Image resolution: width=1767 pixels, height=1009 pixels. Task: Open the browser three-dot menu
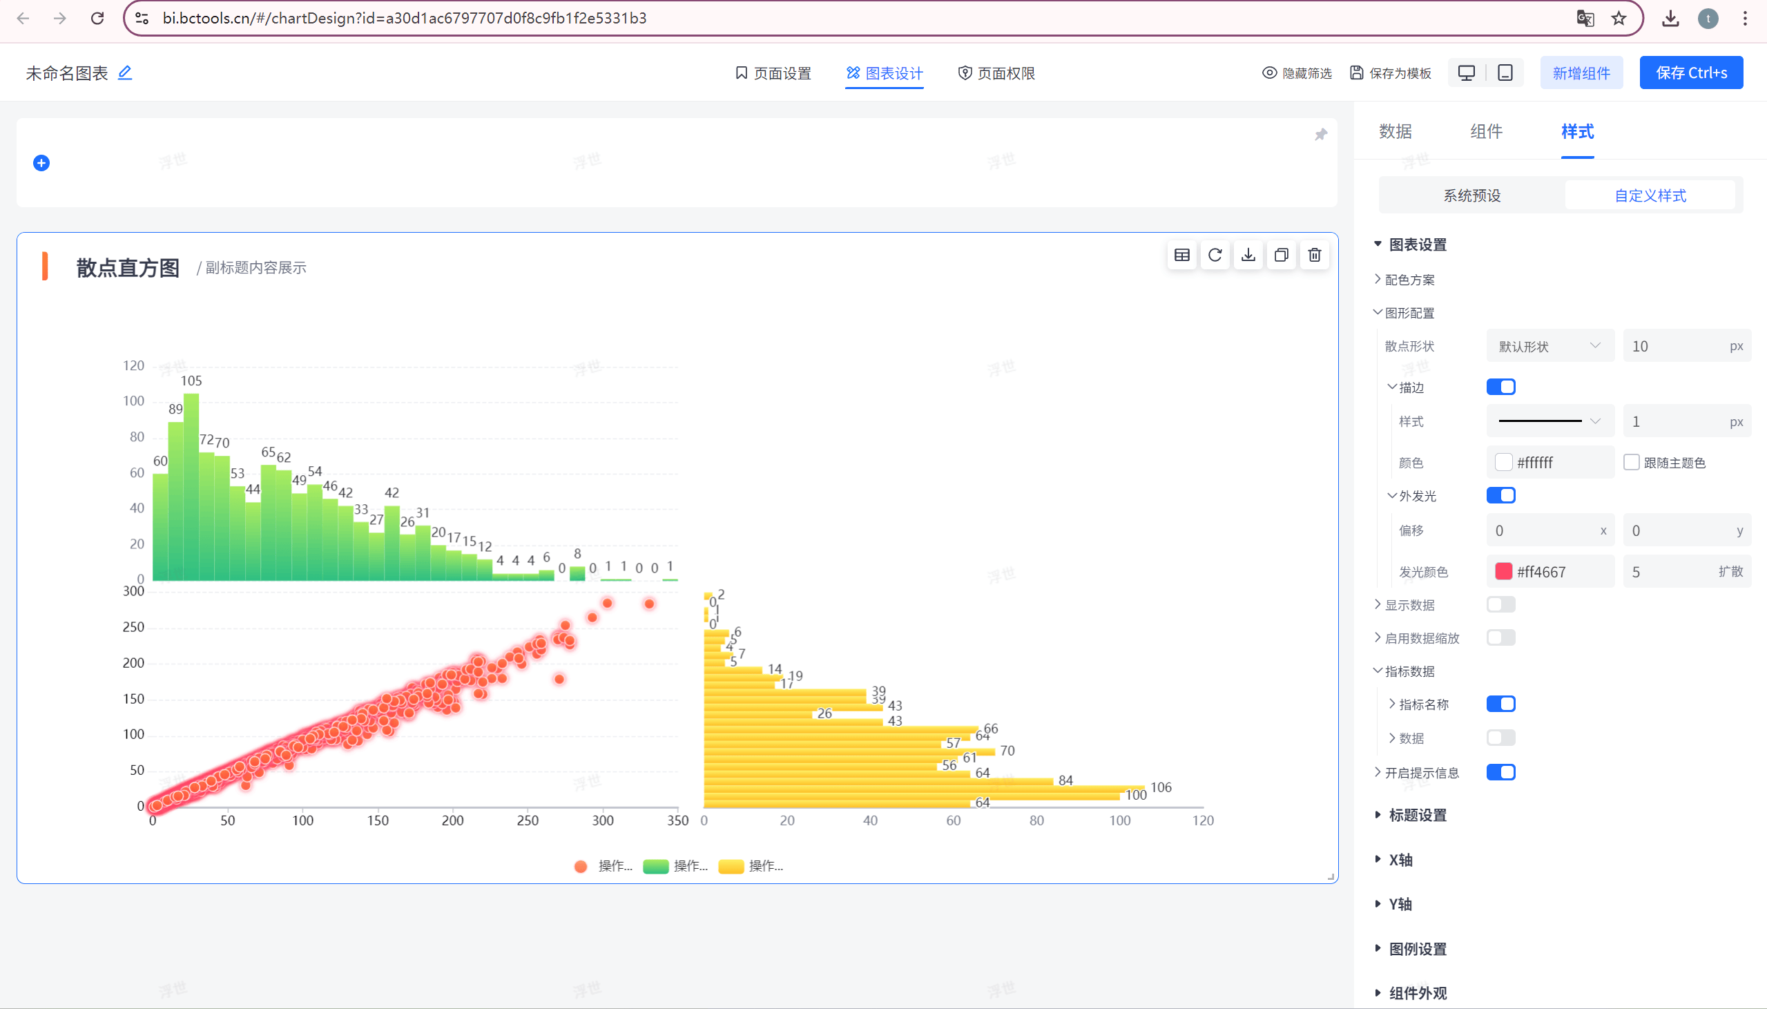pyautogui.click(x=1746, y=18)
